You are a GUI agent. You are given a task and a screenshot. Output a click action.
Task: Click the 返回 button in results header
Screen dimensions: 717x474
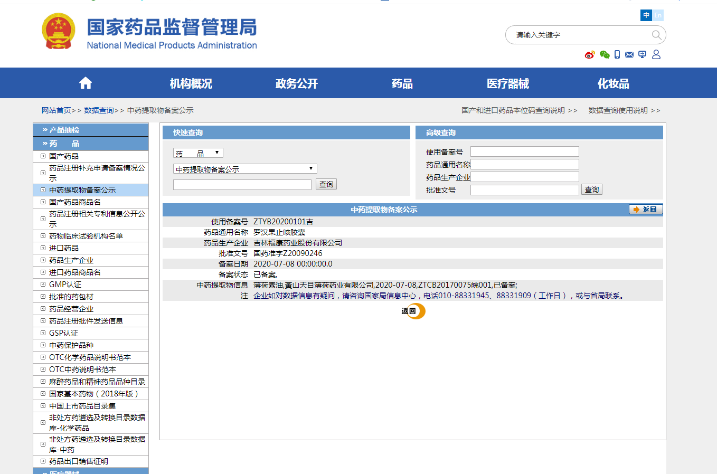(645, 210)
